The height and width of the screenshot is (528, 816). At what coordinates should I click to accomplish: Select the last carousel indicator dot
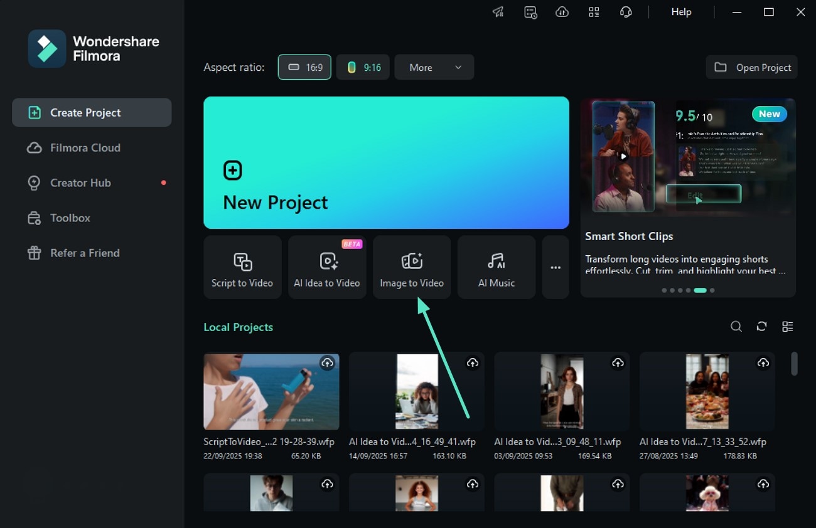[712, 290]
